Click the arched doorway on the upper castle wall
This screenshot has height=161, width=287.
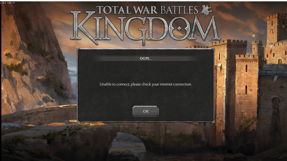280,61
